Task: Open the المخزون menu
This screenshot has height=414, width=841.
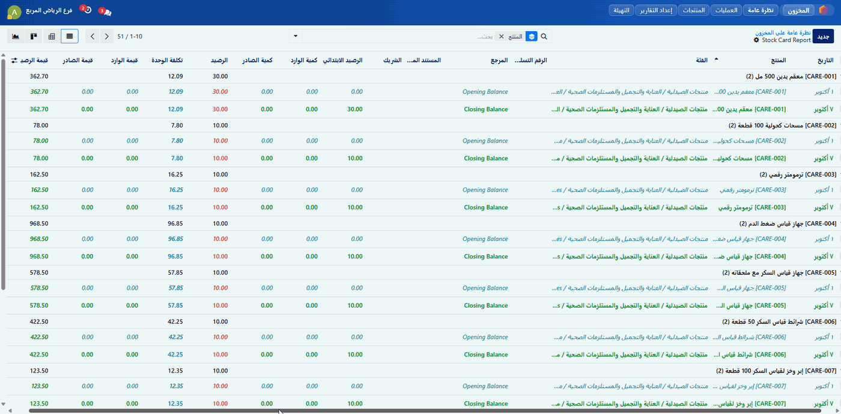Action: [799, 10]
